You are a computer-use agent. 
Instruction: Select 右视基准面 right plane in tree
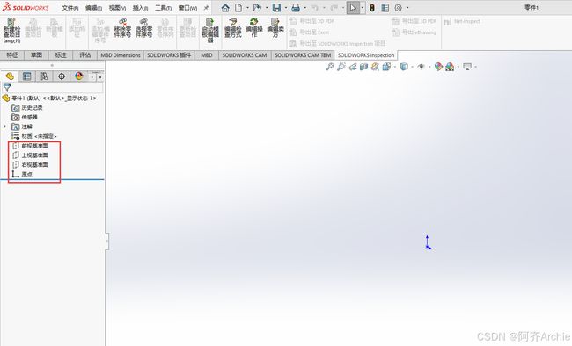coord(34,164)
